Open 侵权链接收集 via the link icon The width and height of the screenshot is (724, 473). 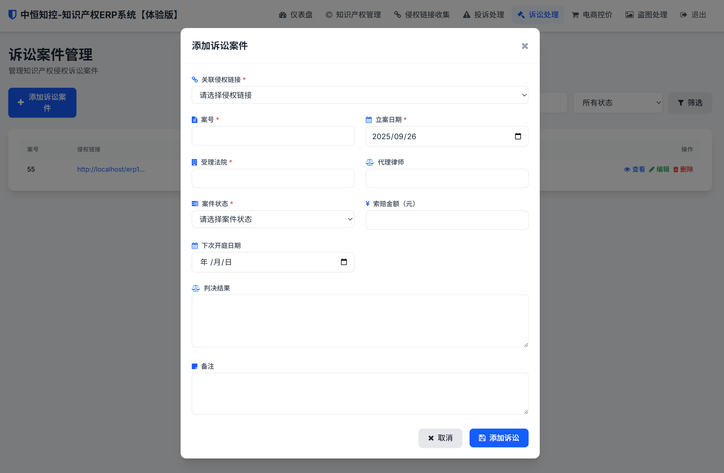pos(397,15)
